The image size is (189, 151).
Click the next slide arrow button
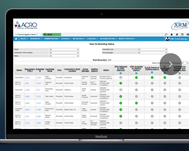(171, 64)
